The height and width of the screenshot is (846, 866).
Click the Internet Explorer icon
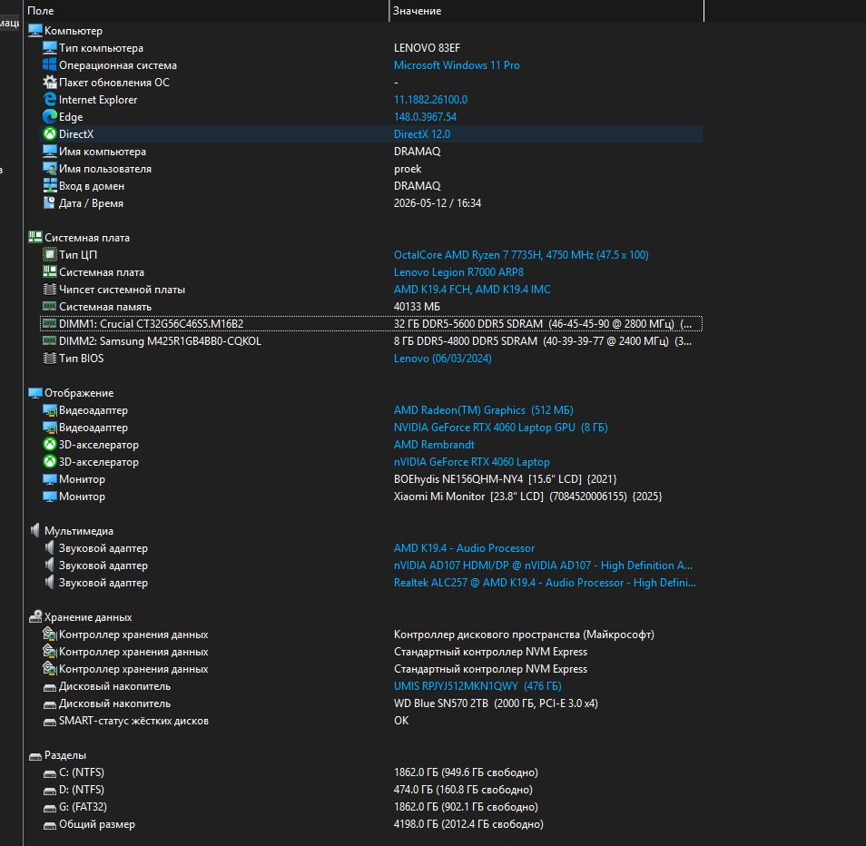pyautogui.click(x=50, y=100)
